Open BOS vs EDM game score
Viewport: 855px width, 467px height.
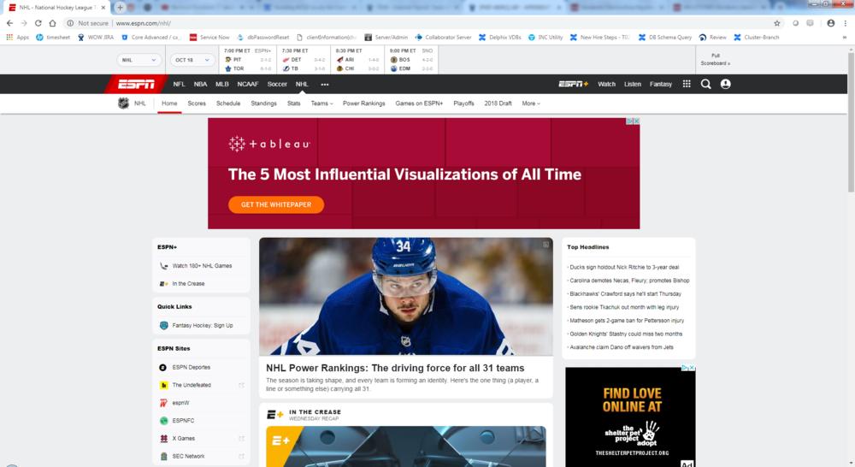point(411,60)
